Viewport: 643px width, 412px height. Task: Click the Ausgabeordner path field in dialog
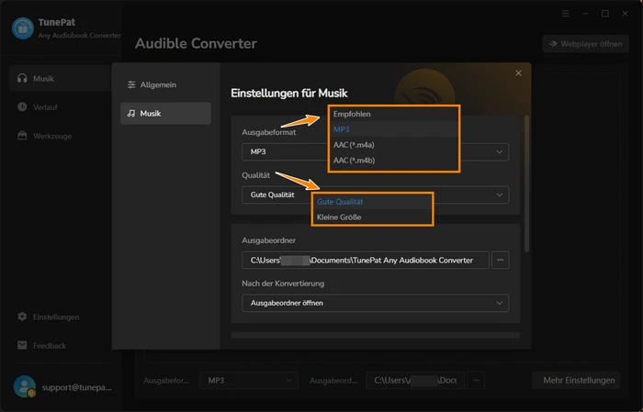click(366, 260)
